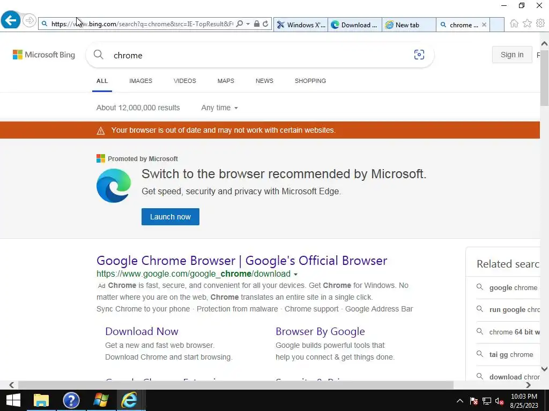Open the Windows Start menu
The width and height of the screenshot is (549, 411).
(13, 400)
